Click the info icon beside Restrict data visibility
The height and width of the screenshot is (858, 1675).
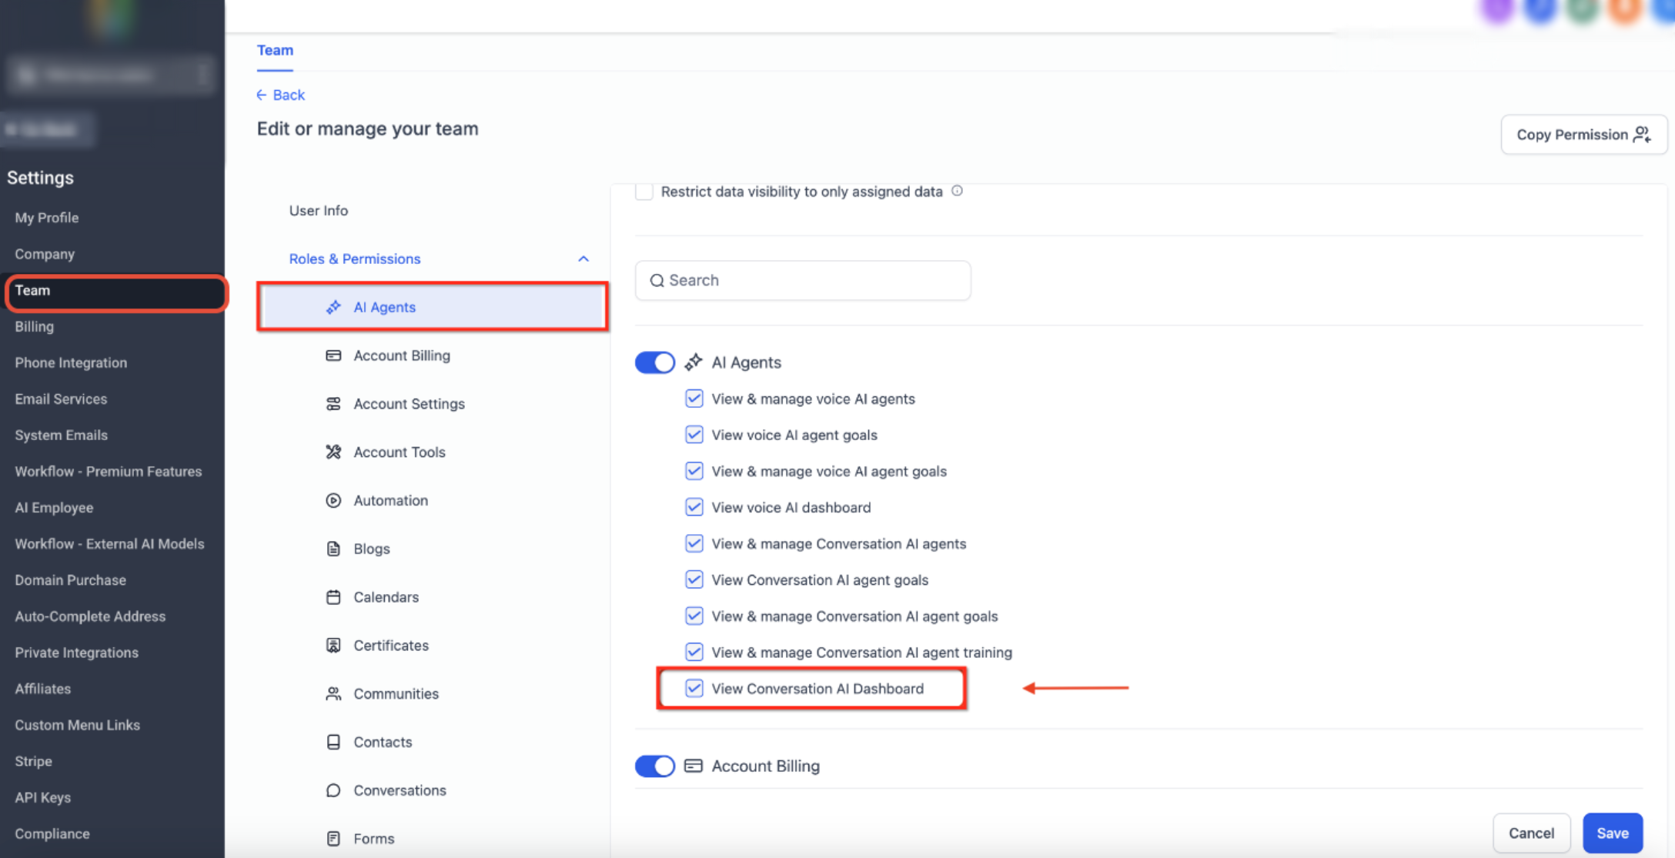(957, 191)
